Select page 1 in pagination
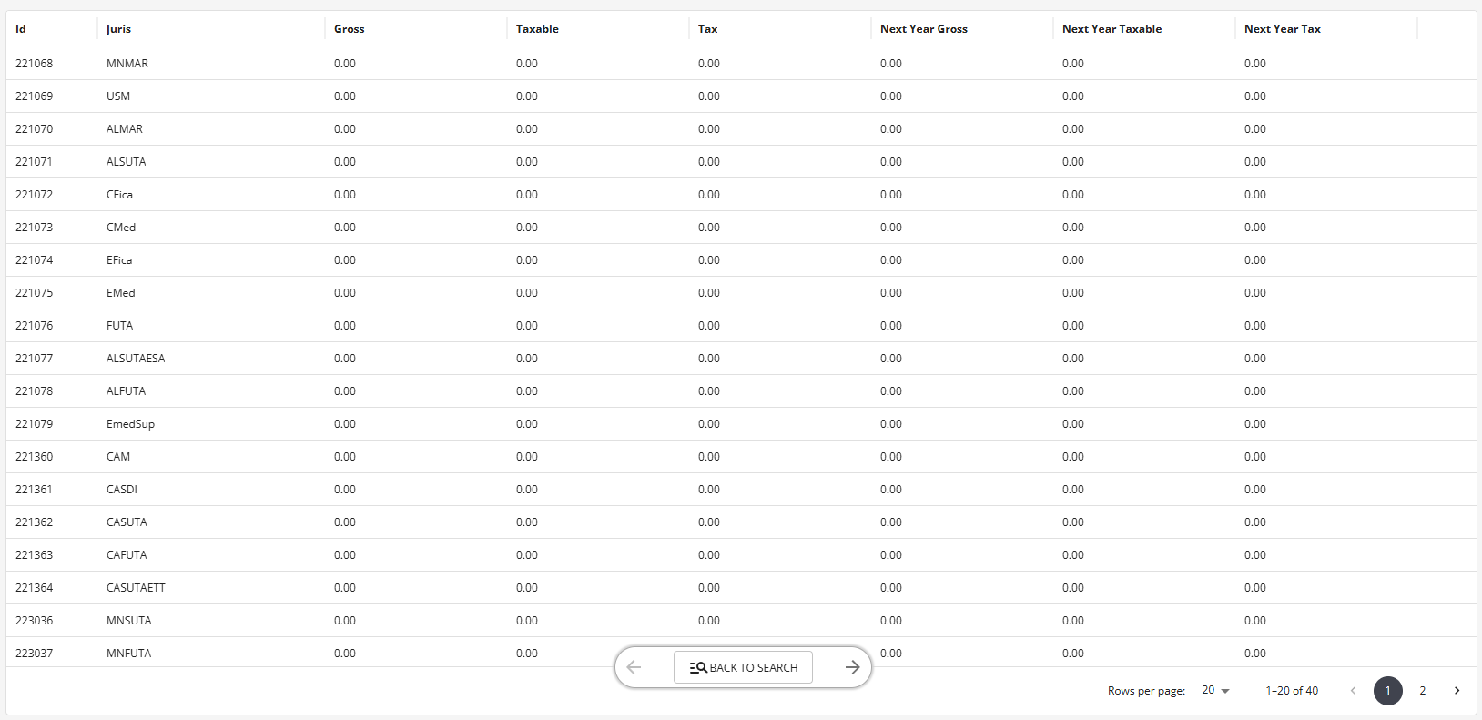Screen dimensions: 1482x720 1387,691
